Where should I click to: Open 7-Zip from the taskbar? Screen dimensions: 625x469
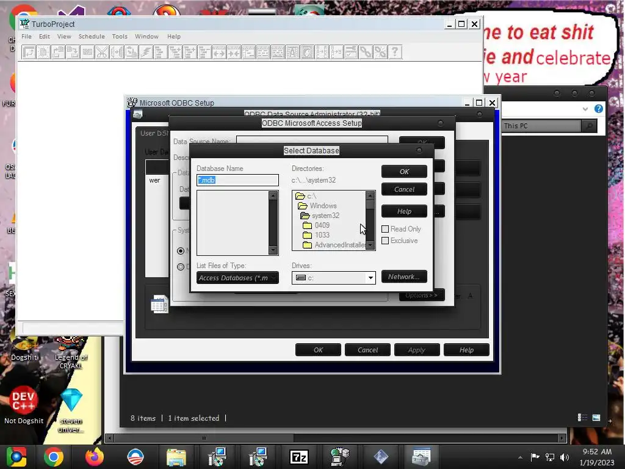(x=299, y=457)
